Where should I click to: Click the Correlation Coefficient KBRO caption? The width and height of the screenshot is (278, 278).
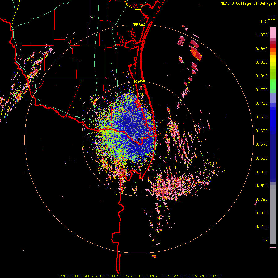[140, 276]
